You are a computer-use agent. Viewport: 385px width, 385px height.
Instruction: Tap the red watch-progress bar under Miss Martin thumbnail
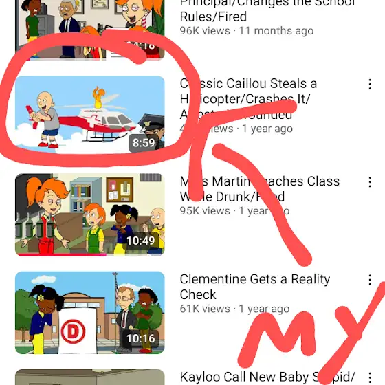(61, 254)
